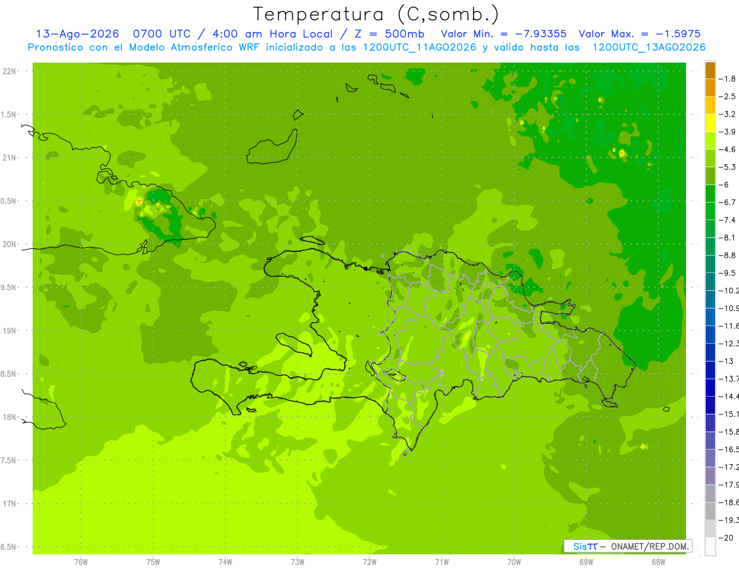
Task: Click the '-15.8' colorbar value
Action: [x=730, y=432]
